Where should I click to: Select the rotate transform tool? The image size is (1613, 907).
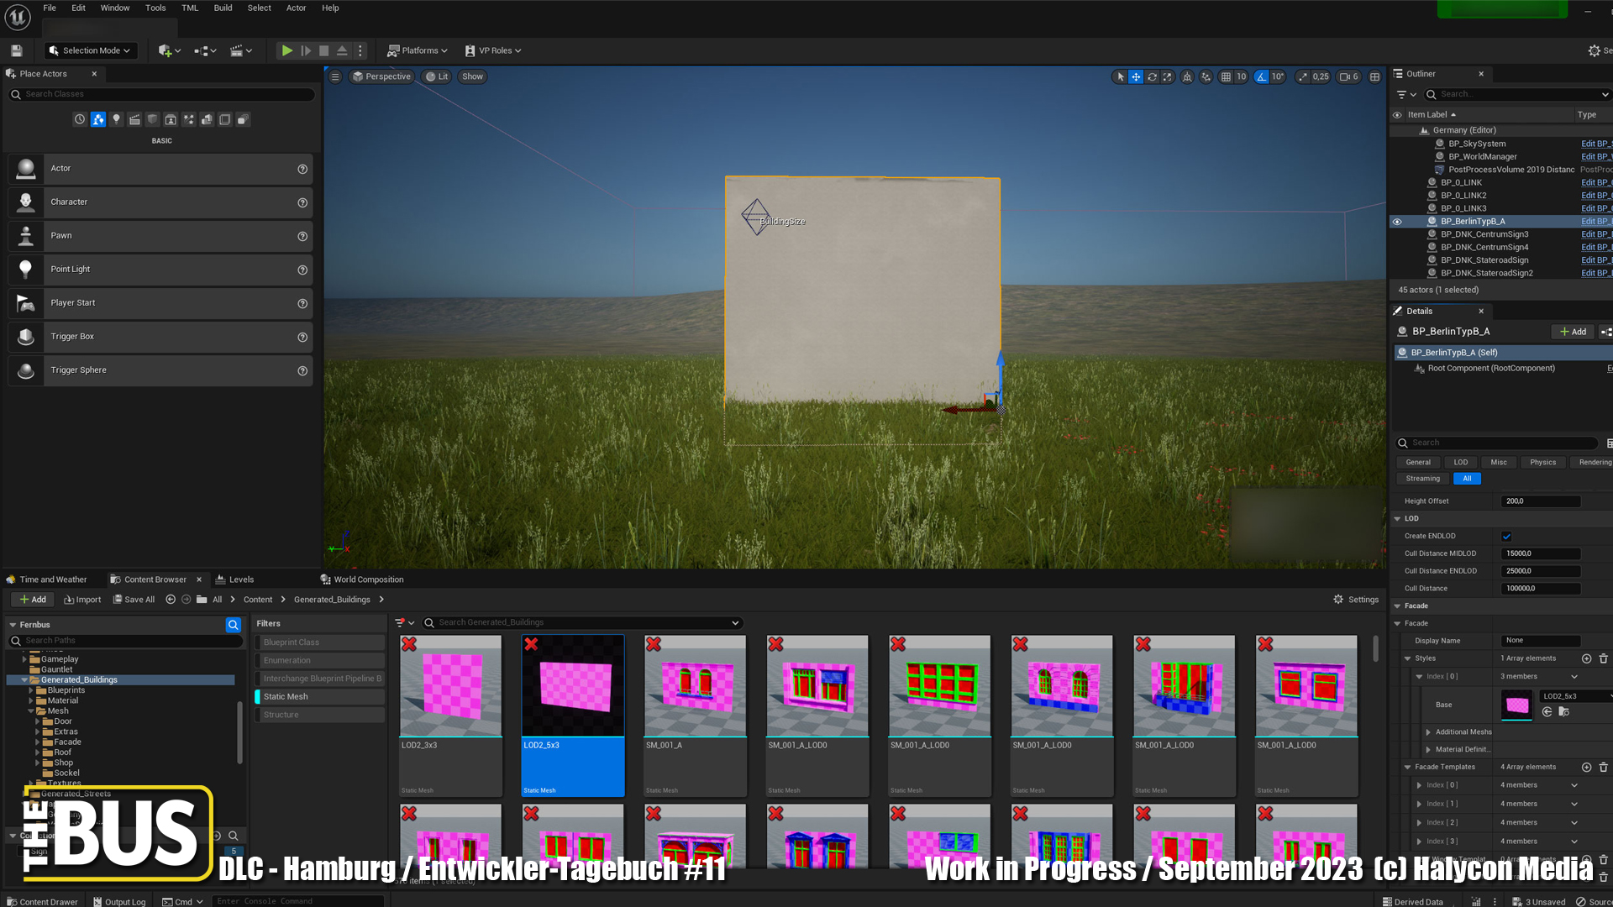coord(1152,76)
